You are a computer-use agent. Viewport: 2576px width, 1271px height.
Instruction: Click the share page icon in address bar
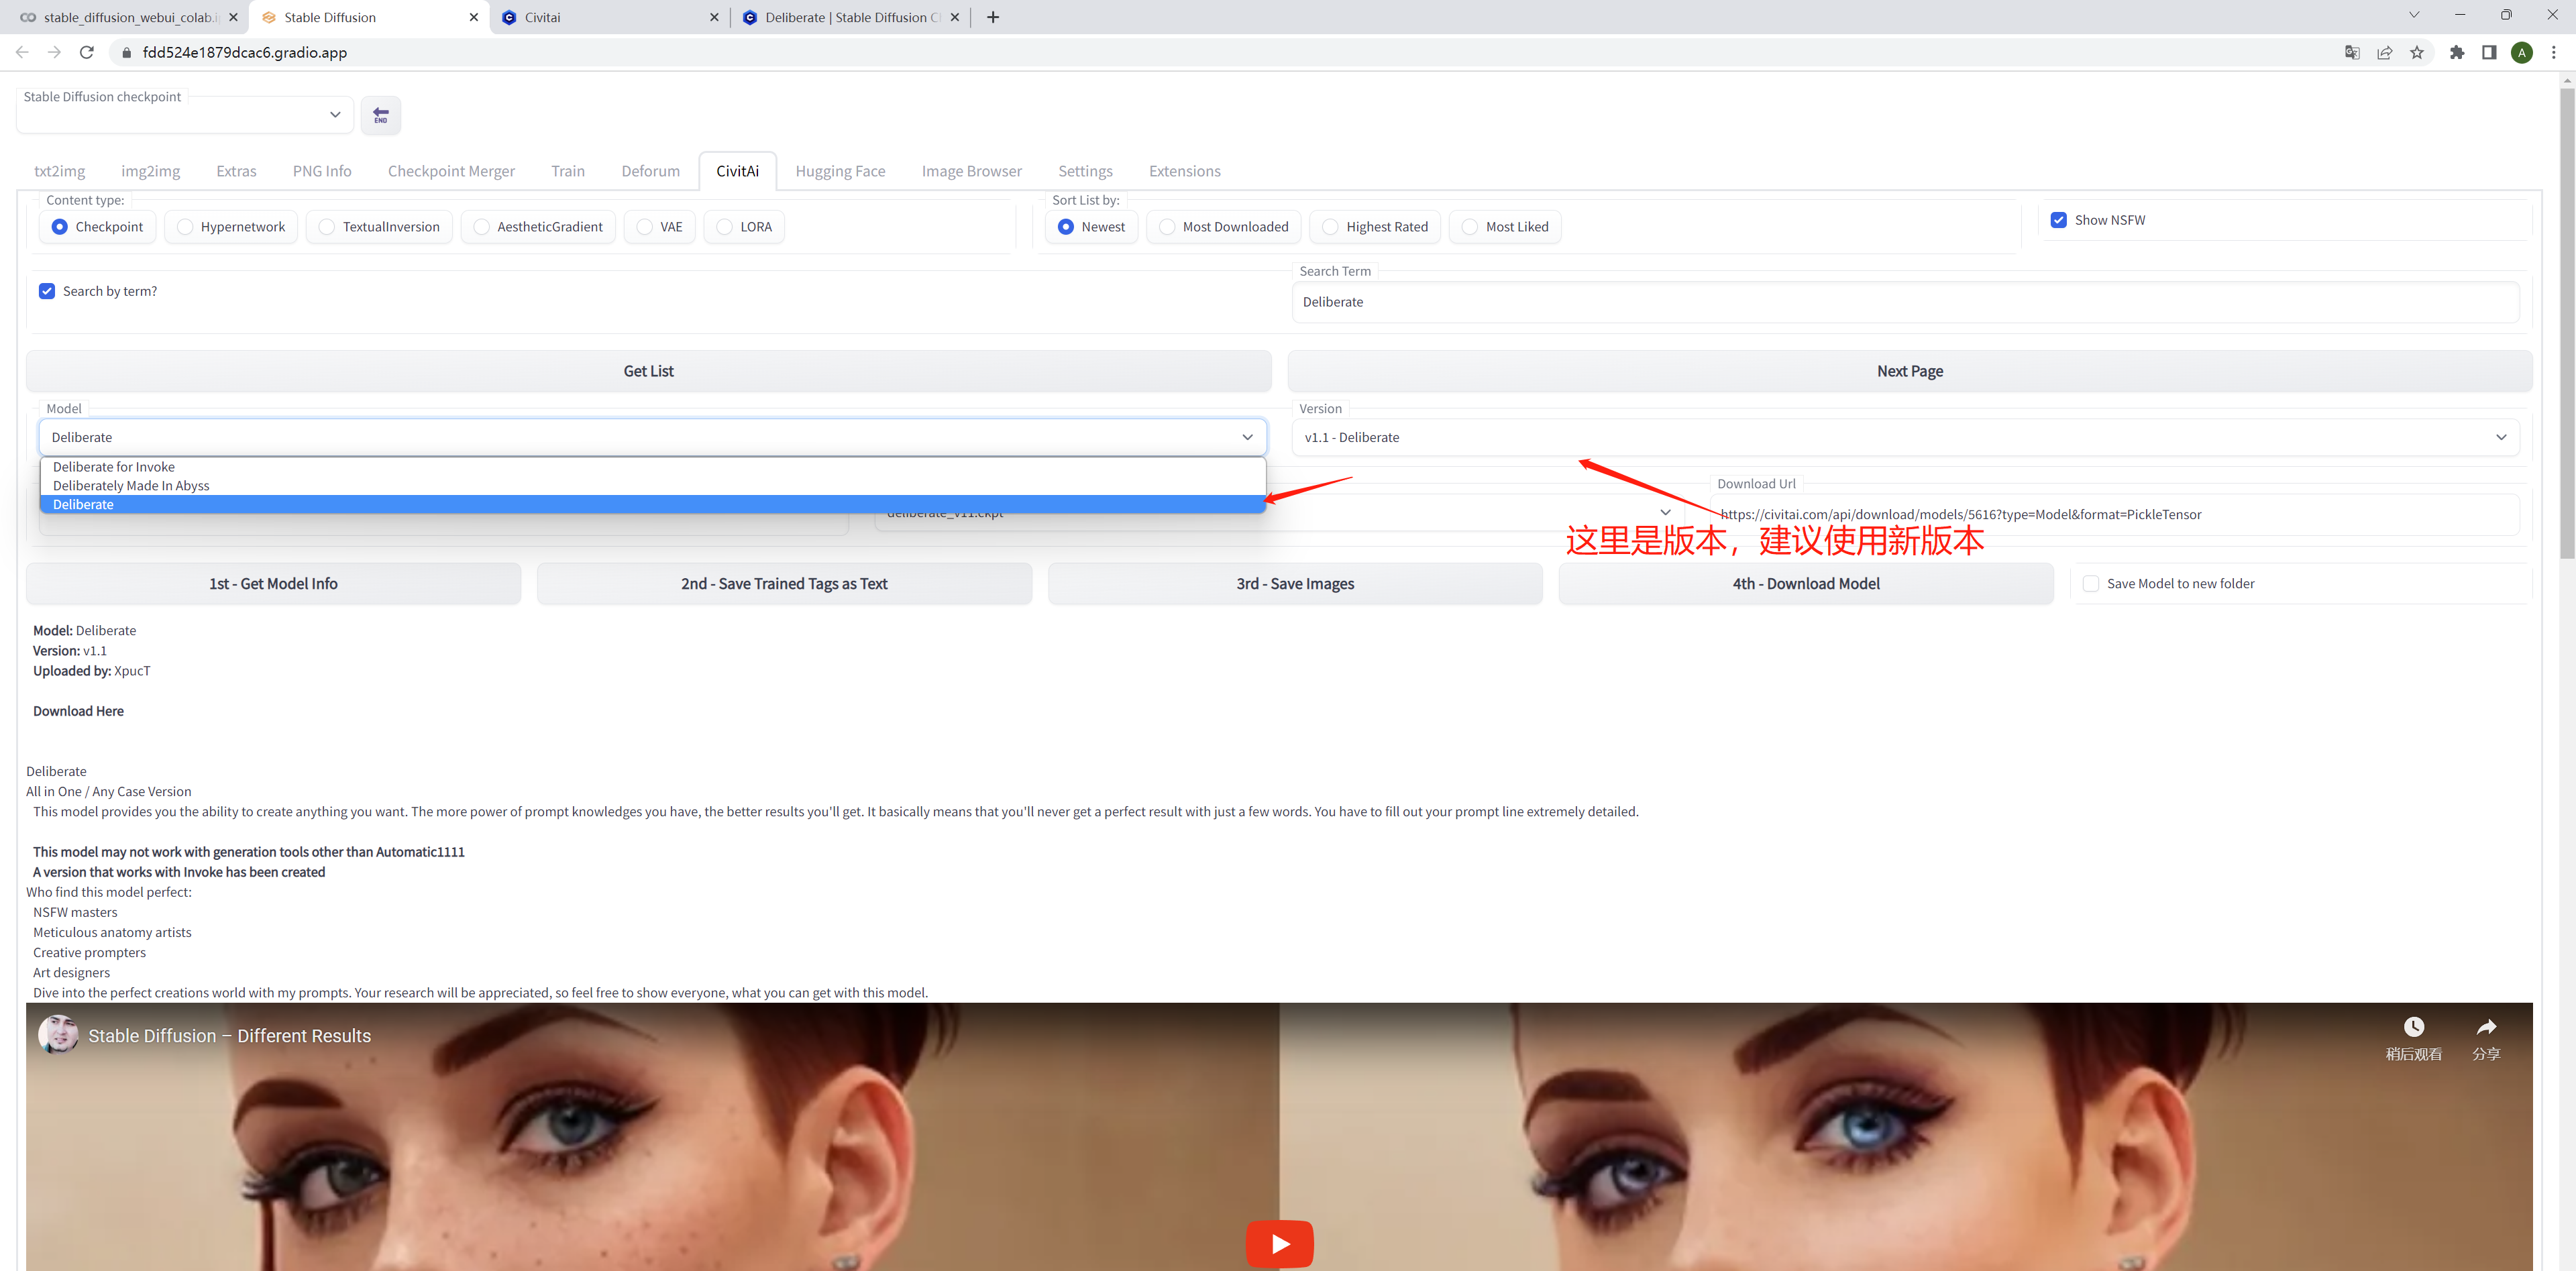click(2385, 52)
